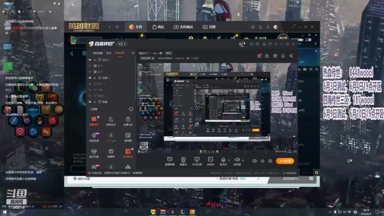Open the 歌词助手 tool
The width and height of the screenshot is (384, 216).
pos(128,153)
